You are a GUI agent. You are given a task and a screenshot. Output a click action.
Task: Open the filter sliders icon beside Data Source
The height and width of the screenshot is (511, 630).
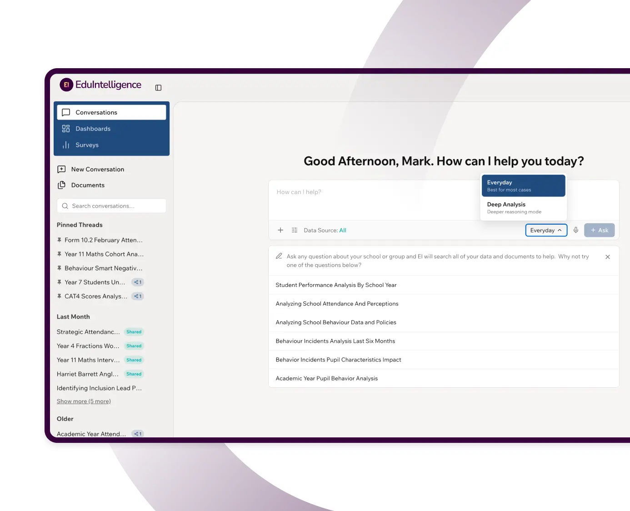(295, 230)
